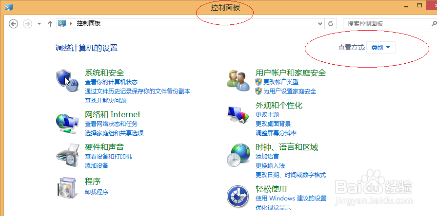
Task: Click the 调整屏幕分辨率 link
Action: point(276,133)
